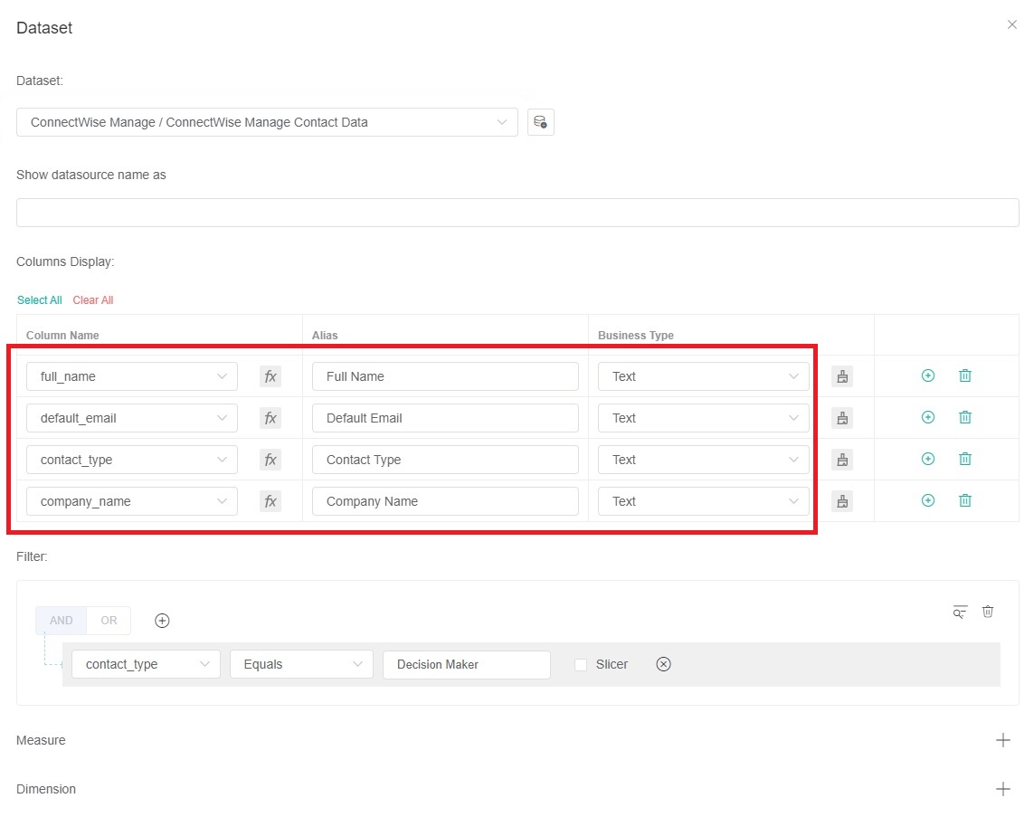This screenshot has height=817, width=1034.
Task: Click the Show datasource name input field
Action: tap(517, 212)
